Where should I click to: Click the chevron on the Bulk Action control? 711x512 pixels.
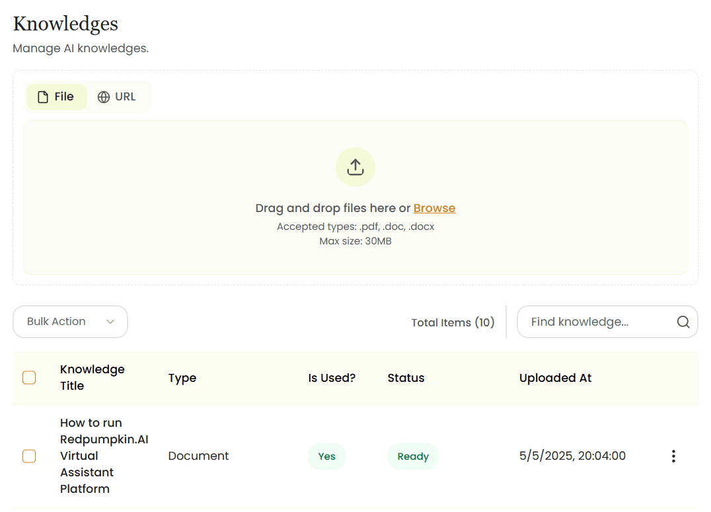pyautogui.click(x=111, y=322)
